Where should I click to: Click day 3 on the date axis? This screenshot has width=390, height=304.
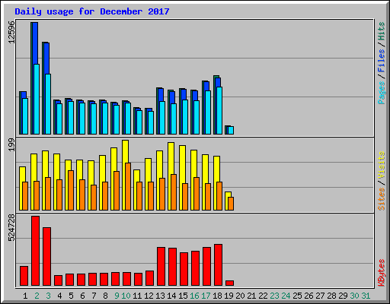point(48,296)
